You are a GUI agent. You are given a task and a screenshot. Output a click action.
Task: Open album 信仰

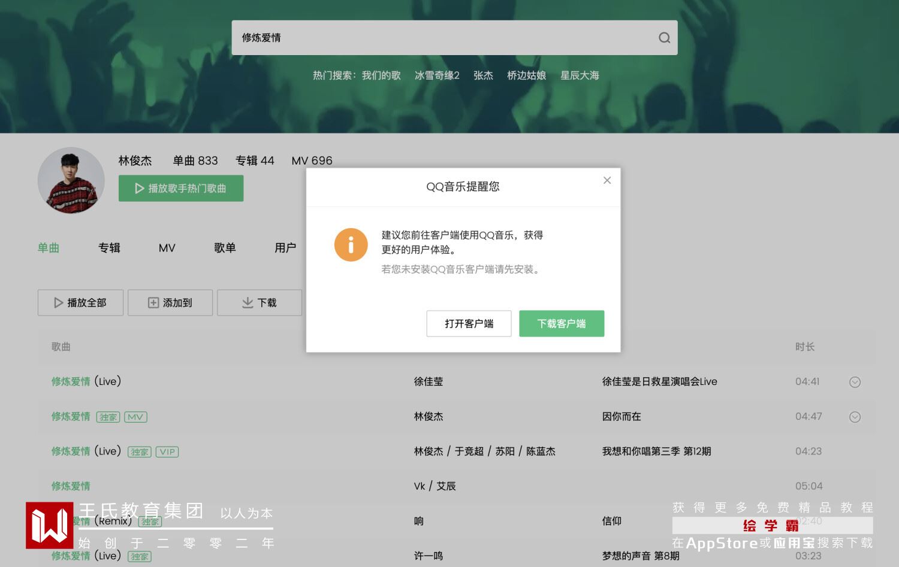click(x=611, y=521)
